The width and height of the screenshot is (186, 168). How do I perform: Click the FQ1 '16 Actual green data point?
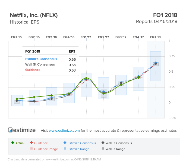pos(17,99)
